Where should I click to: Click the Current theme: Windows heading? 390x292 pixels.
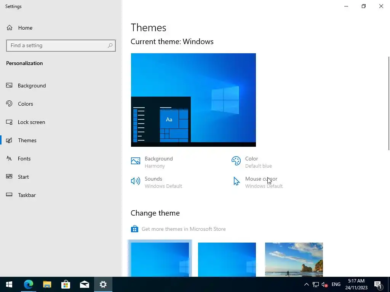tap(172, 41)
